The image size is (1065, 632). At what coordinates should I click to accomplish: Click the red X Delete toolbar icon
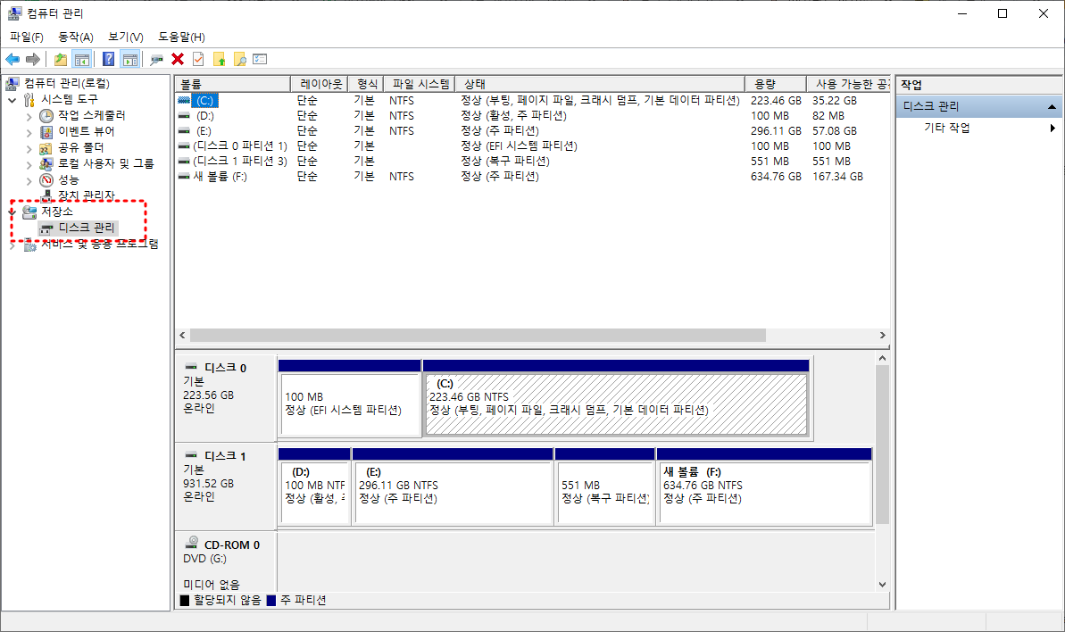coord(178,59)
